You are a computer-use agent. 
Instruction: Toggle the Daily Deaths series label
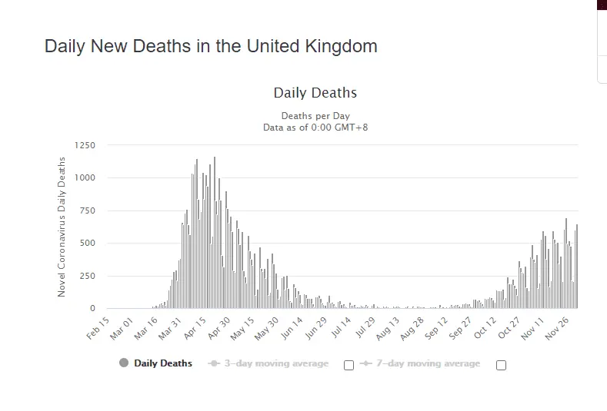(x=163, y=363)
